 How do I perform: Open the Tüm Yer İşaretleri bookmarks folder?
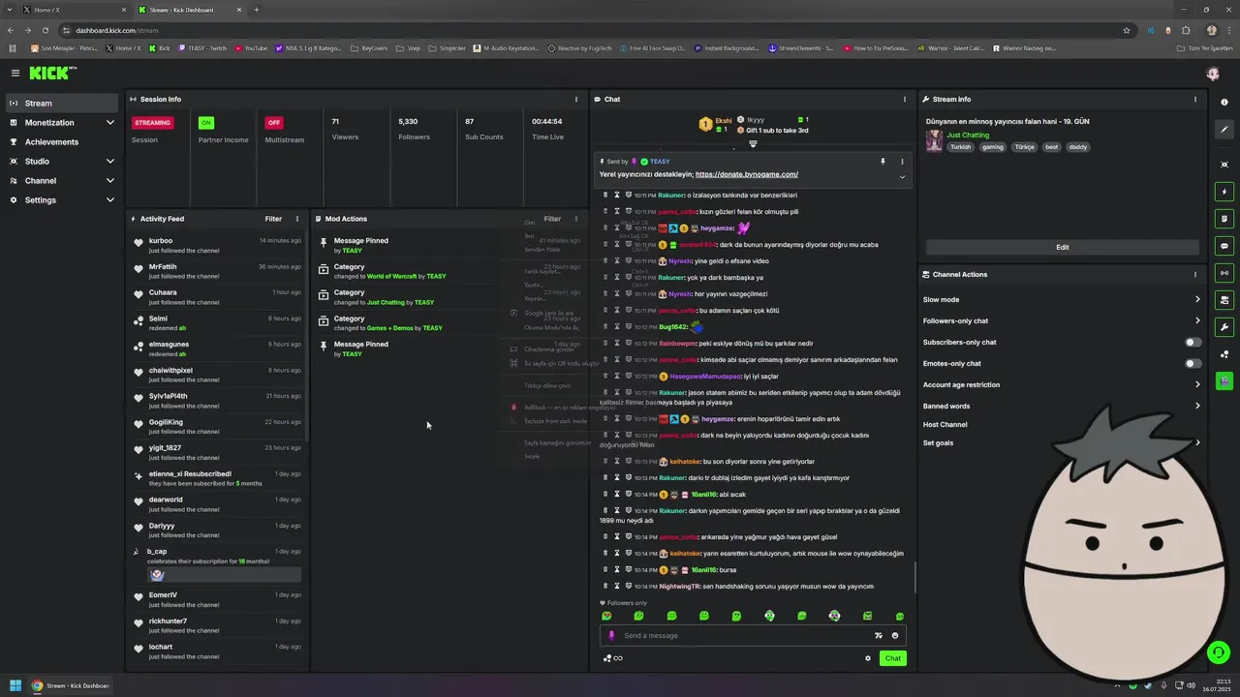pos(1204,47)
